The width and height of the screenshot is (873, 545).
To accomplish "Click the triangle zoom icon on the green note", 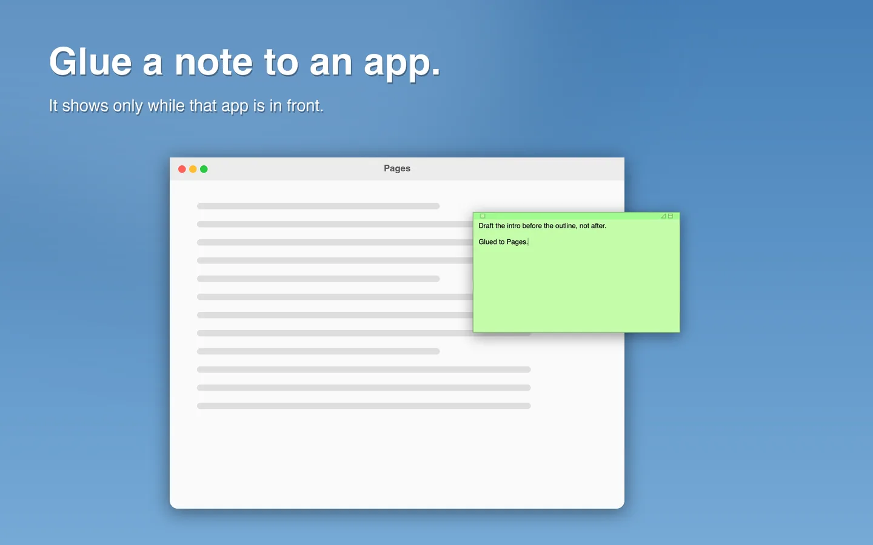I will click(x=663, y=216).
